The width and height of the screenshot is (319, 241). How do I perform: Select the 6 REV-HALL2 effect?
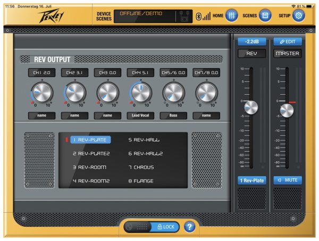(x=146, y=153)
